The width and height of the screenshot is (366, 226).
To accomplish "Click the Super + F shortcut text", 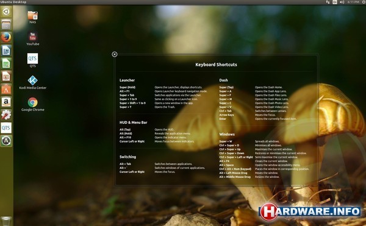I will click(x=225, y=95).
